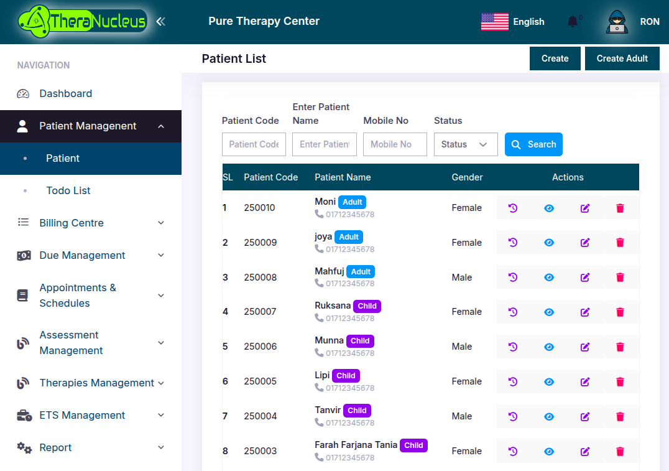View details of patient Mahfuj
Screen dimensions: 669x471
549,277
